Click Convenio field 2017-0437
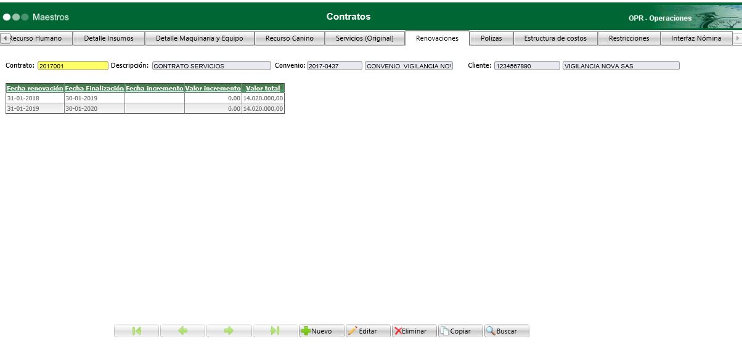Screen dimensions: 742x360 coord(335,66)
